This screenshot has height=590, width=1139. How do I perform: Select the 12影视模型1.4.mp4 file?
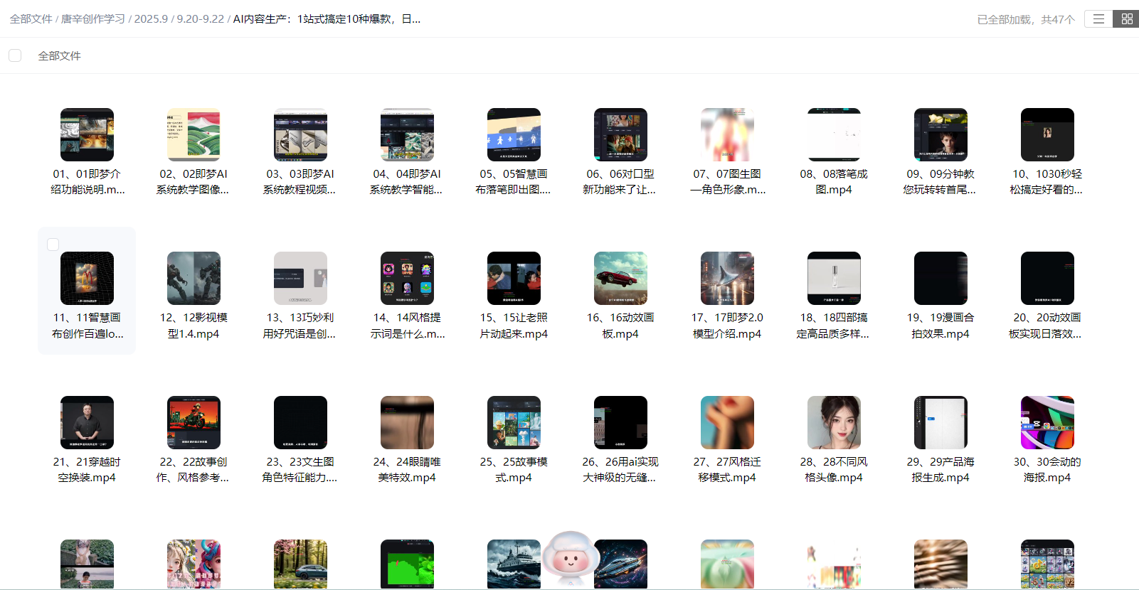(194, 279)
